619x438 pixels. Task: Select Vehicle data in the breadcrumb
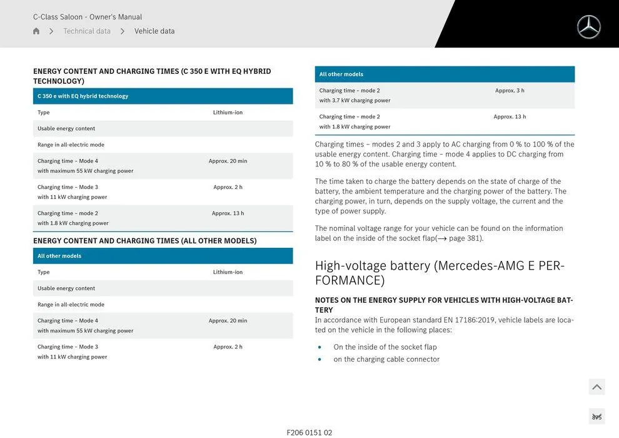[x=153, y=30]
